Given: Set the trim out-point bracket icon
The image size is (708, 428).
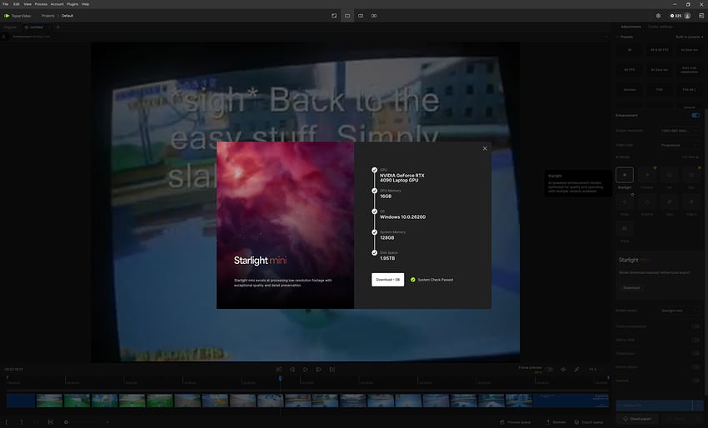Looking at the screenshot, I should tap(21, 422).
